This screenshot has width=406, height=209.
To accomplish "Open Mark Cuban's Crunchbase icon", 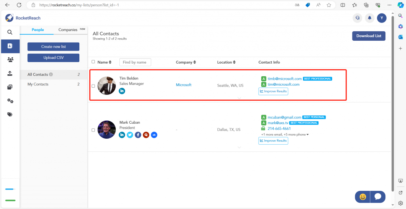I will [x=154, y=135].
